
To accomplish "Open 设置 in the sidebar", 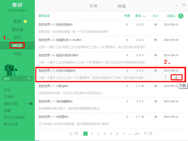I will click(7, 111).
